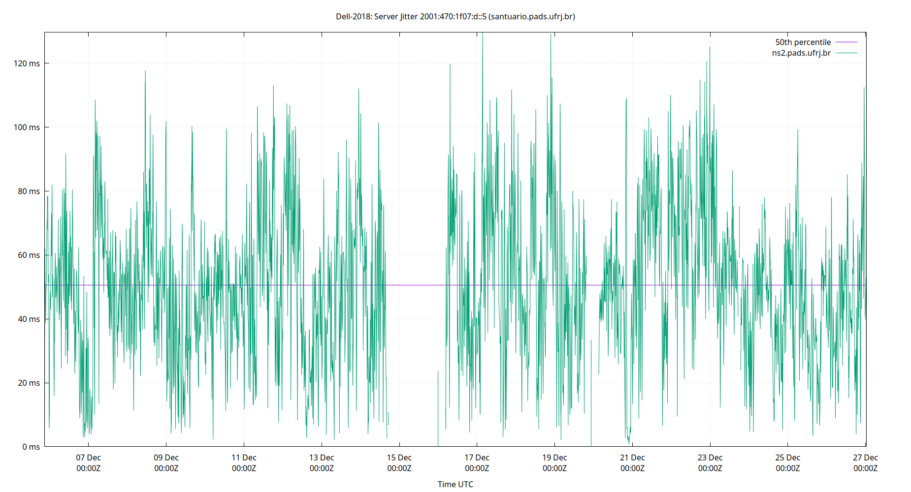
Task: Toggle the "ns2.pads.ufrj.br" legend entry
Action: [801, 53]
